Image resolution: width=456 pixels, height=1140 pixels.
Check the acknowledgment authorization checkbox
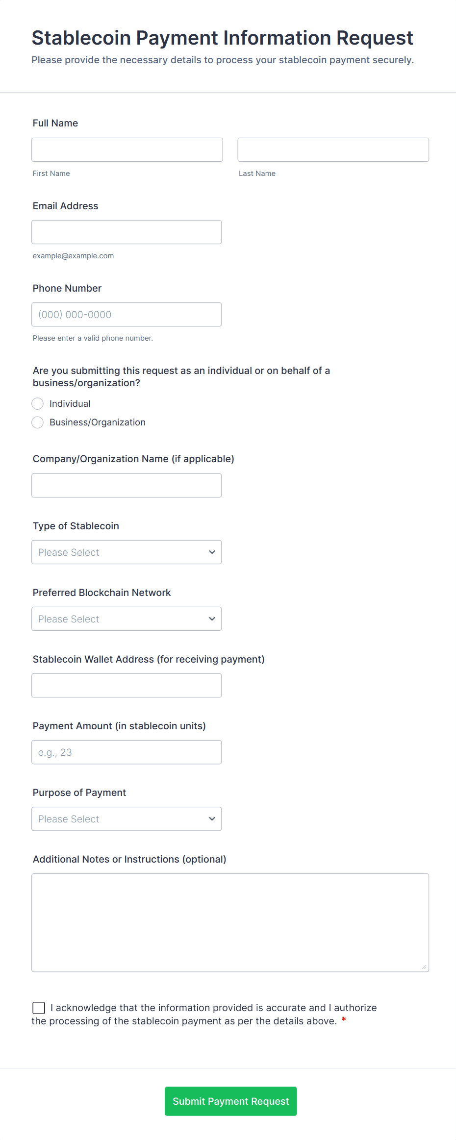[x=39, y=1008]
